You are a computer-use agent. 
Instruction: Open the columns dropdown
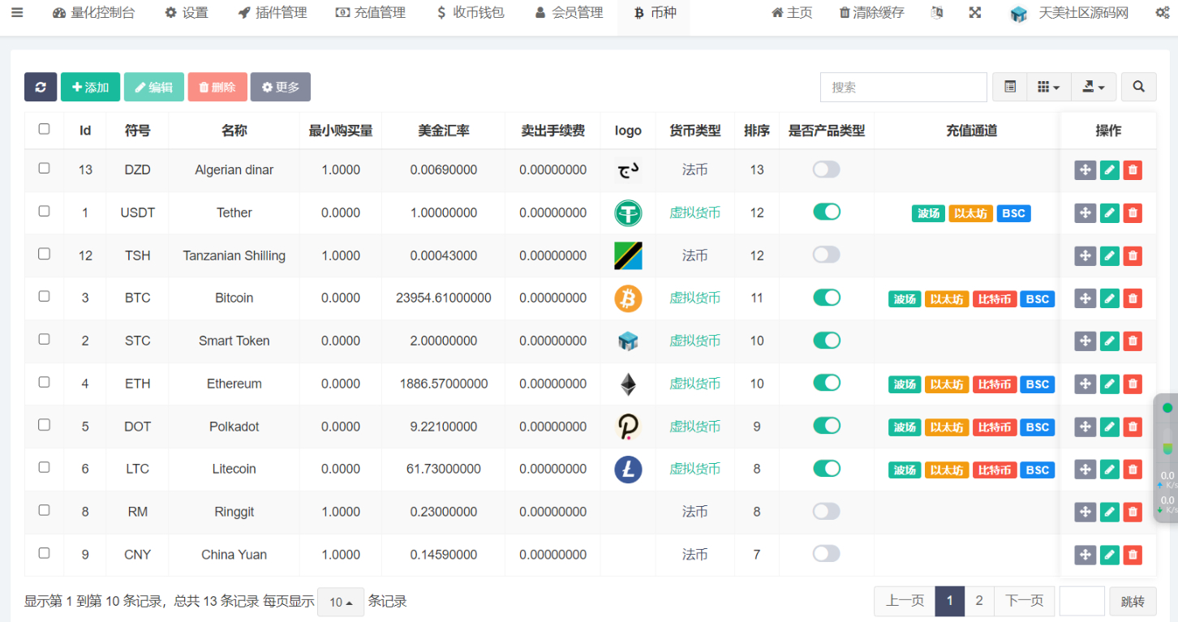coord(1048,87)
